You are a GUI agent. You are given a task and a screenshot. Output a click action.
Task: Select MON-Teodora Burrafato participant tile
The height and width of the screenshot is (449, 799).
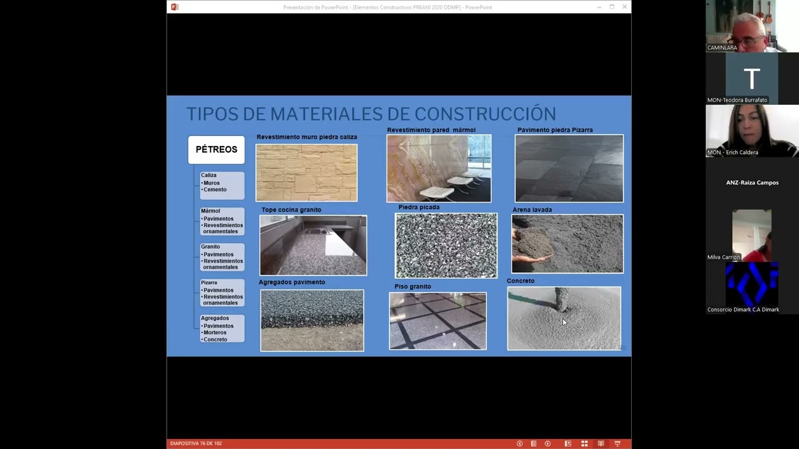[752, 79]
